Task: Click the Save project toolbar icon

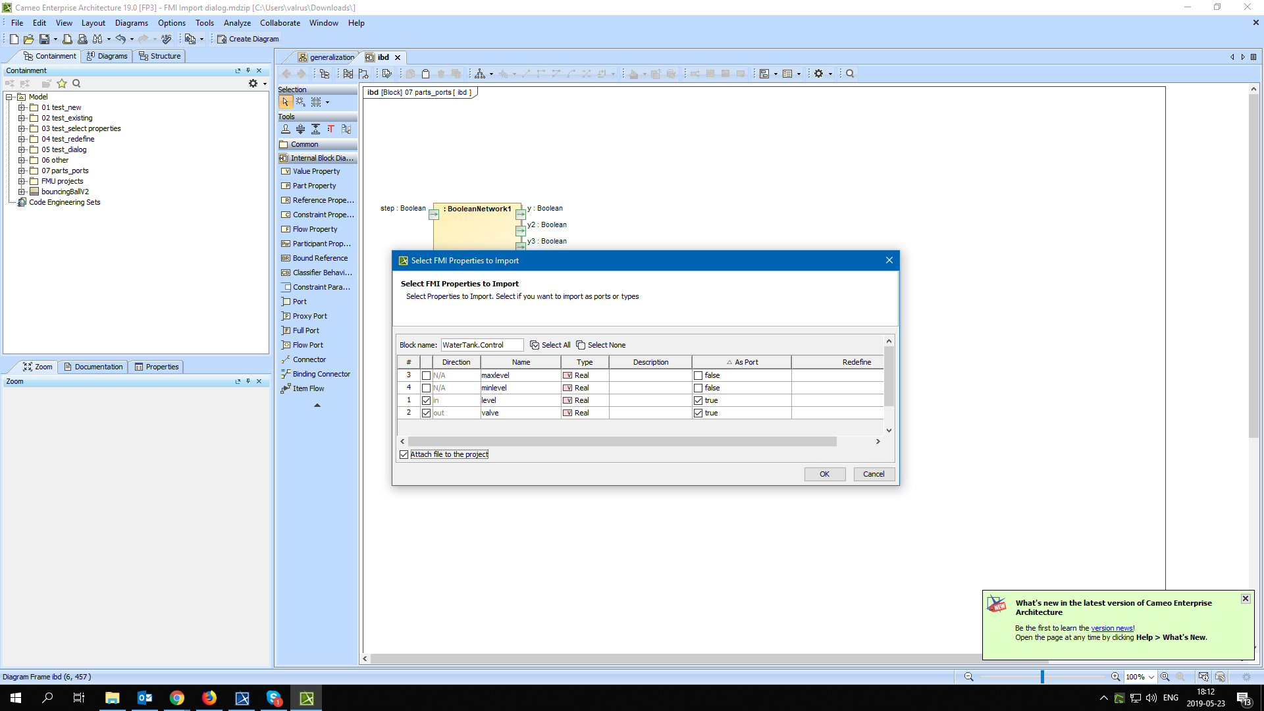Action: pos(44,39)
